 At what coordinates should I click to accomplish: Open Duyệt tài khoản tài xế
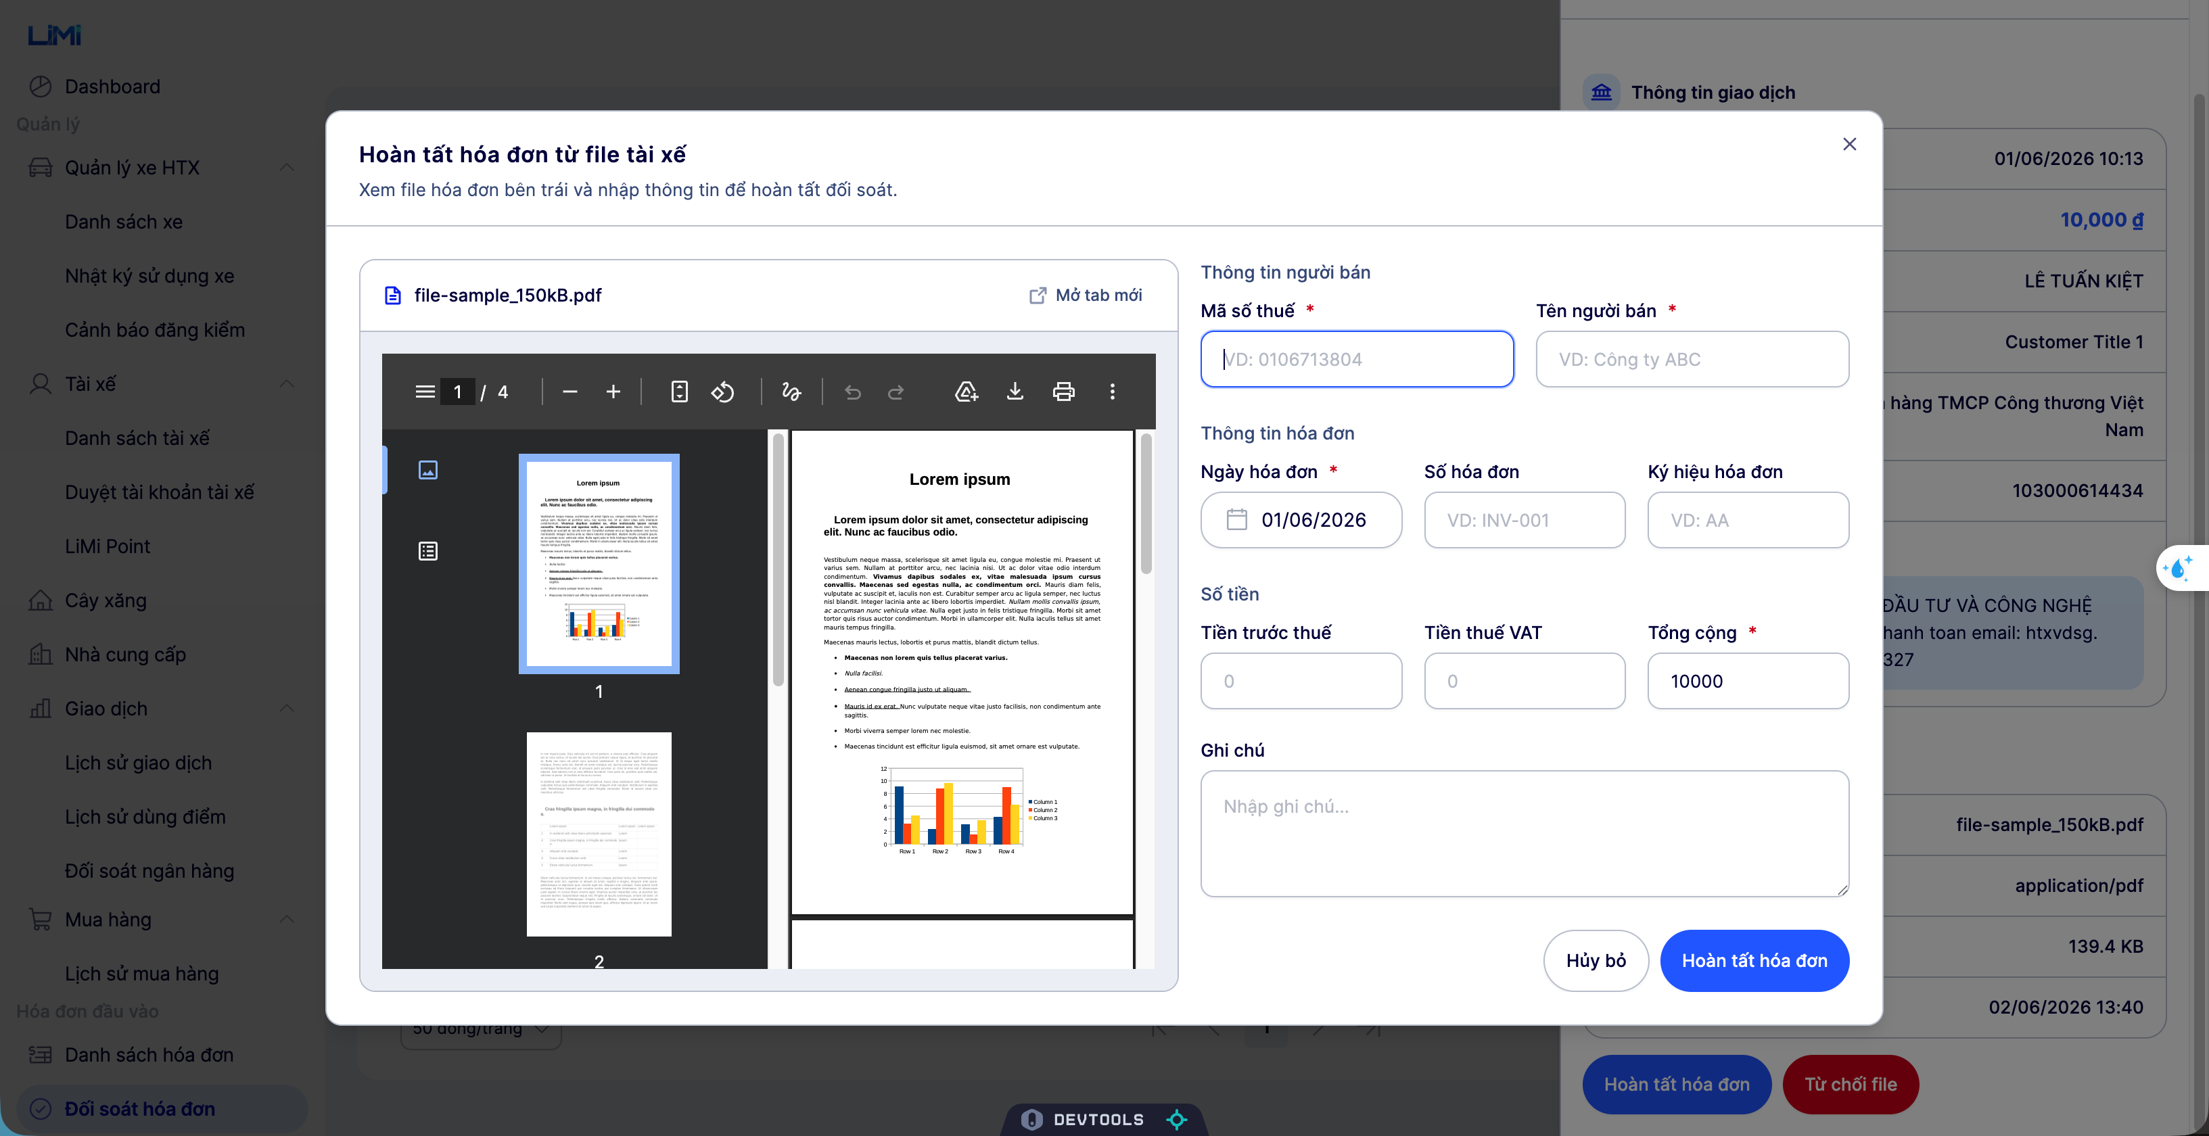coord(160,492)
